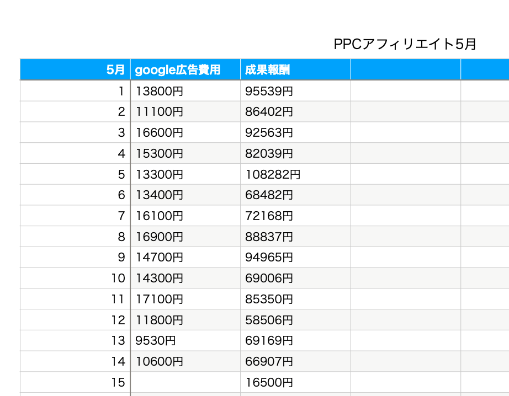Select the google広告費用 column header

click(185, 70)
